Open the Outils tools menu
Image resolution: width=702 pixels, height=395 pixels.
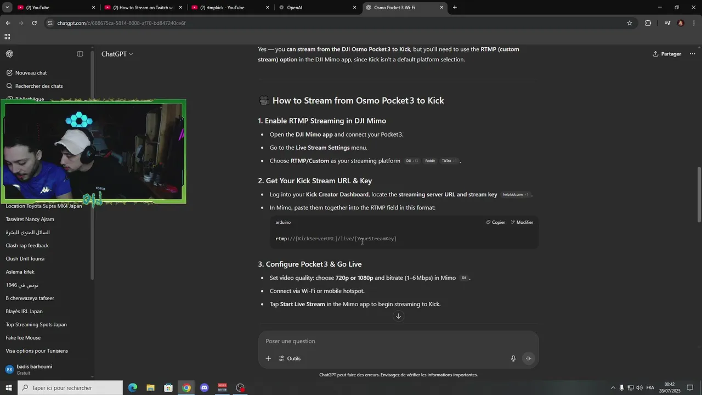(290, 358)
